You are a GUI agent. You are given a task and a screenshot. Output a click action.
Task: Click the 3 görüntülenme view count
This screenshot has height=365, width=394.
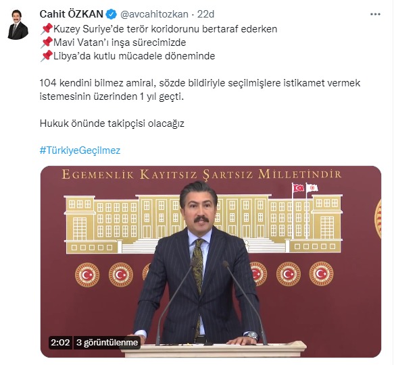coord(107,343)
